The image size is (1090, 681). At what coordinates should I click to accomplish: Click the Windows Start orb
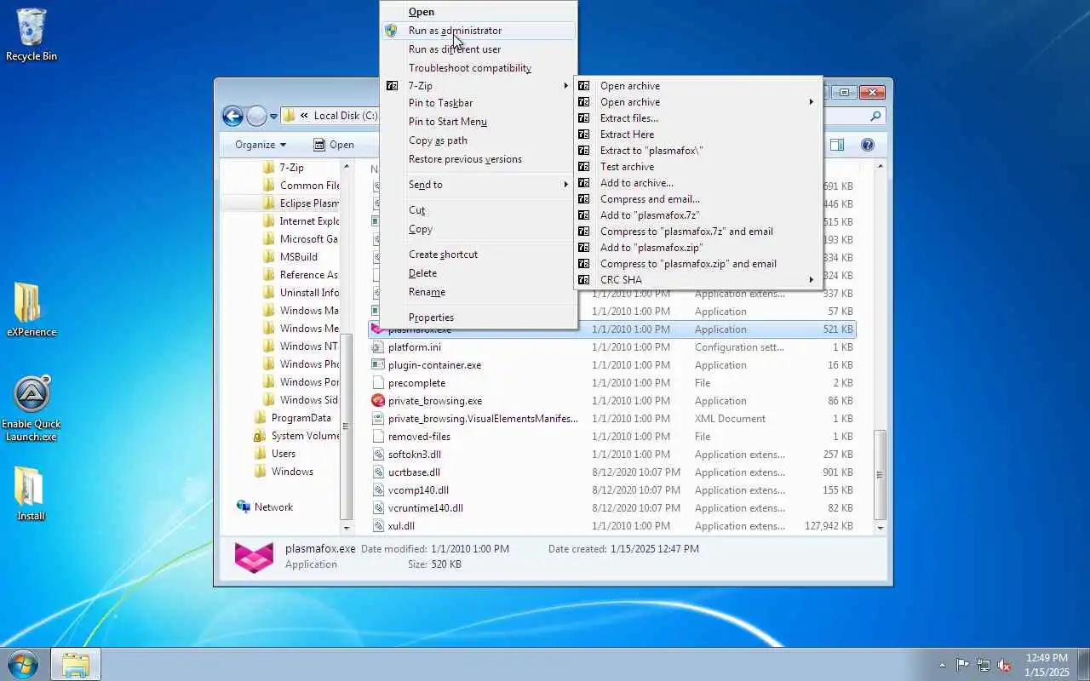tap(23, 664)
